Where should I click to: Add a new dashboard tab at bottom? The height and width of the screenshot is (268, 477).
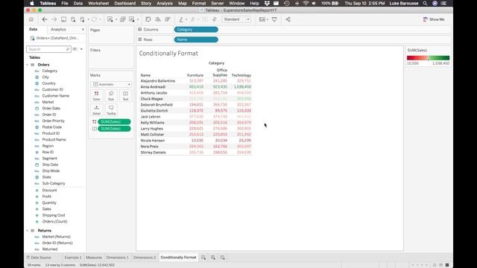(x=213, y=258)
